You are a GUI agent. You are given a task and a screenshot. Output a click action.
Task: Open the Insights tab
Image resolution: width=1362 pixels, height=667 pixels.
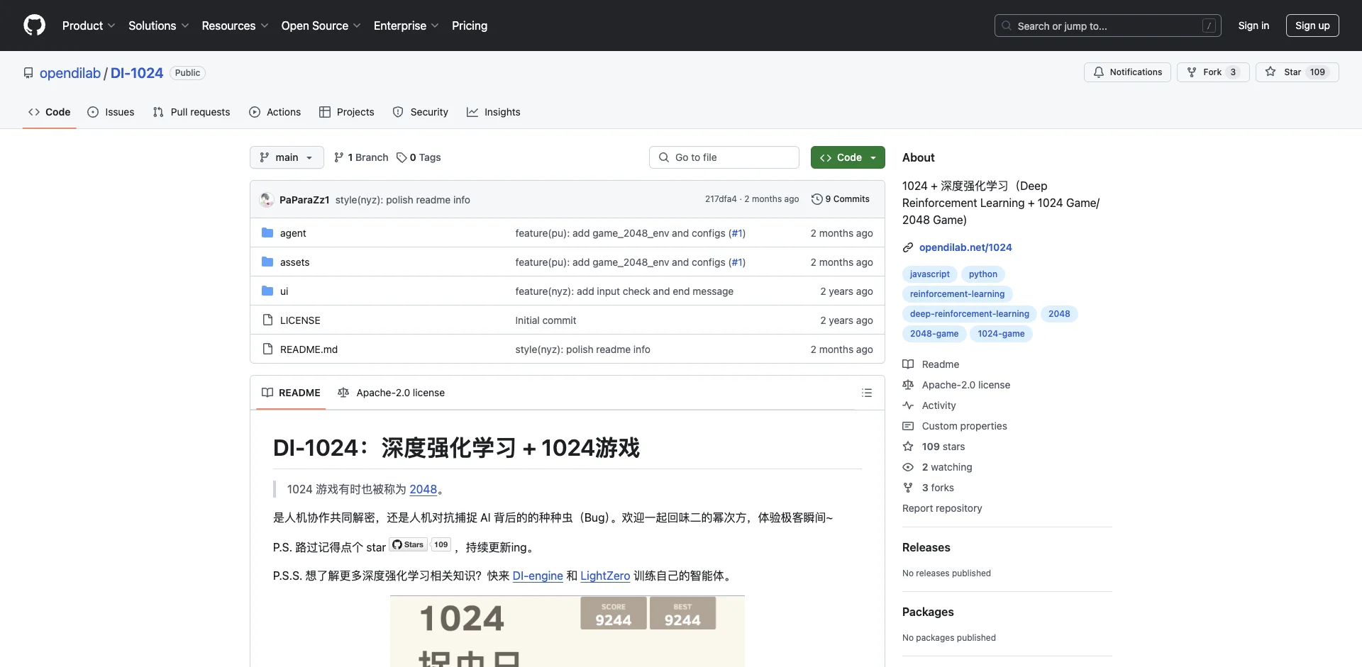pyautogui.click(x=494, y=112)
